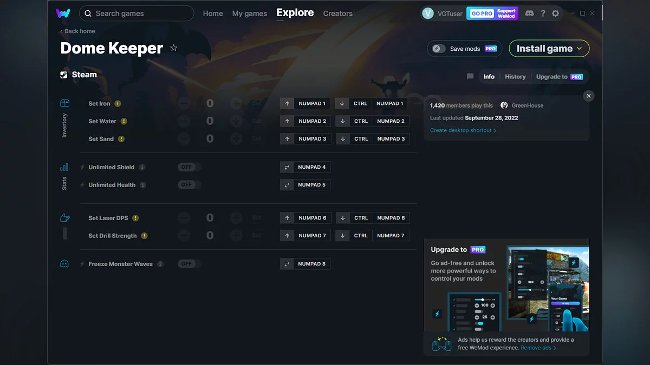The width and height of the screenshot is (650, 365).
Task: Click the GreenHouse creator name
Action: (528, 105)
